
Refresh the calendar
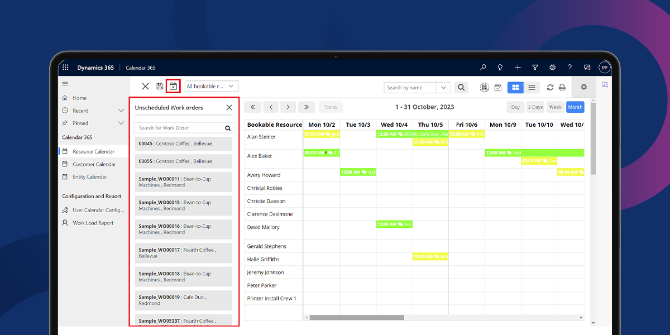pos(550,88)
